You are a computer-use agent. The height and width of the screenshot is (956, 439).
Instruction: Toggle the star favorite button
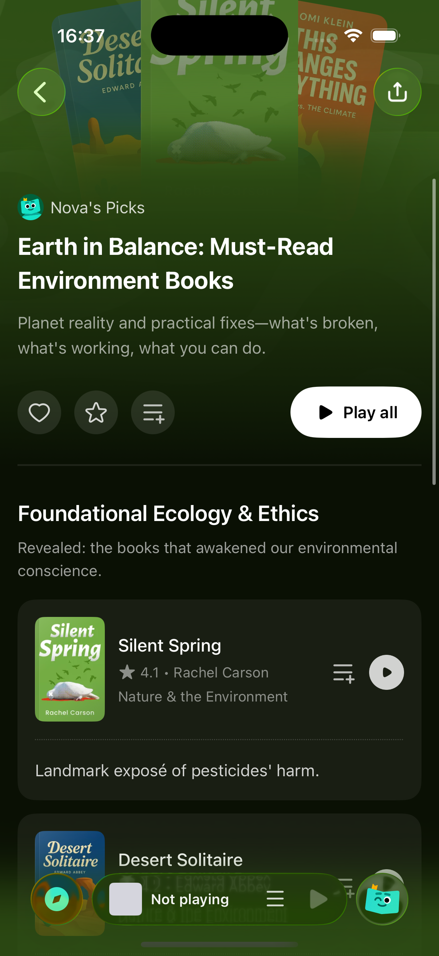tap(96, 412)
